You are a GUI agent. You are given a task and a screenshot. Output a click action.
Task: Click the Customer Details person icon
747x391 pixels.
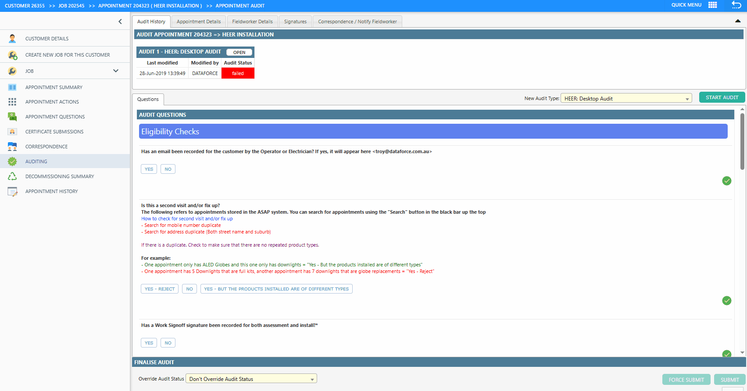(12, 39)
